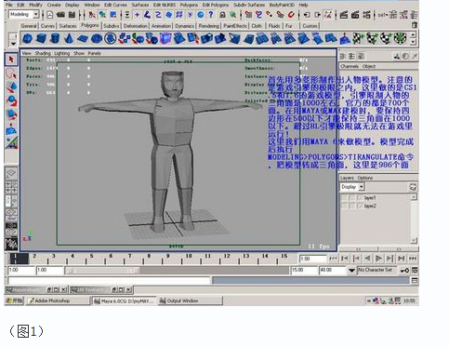Create a polygon cylinder from shelf
449x347 pixels.
(55, 39)
